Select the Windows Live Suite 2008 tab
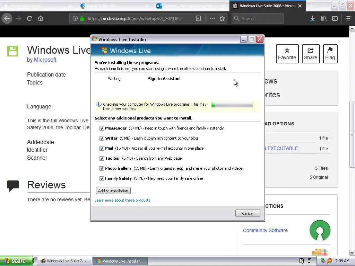Image resolution: width=355 pixels, height=266 pixels. tap(267, 6)
